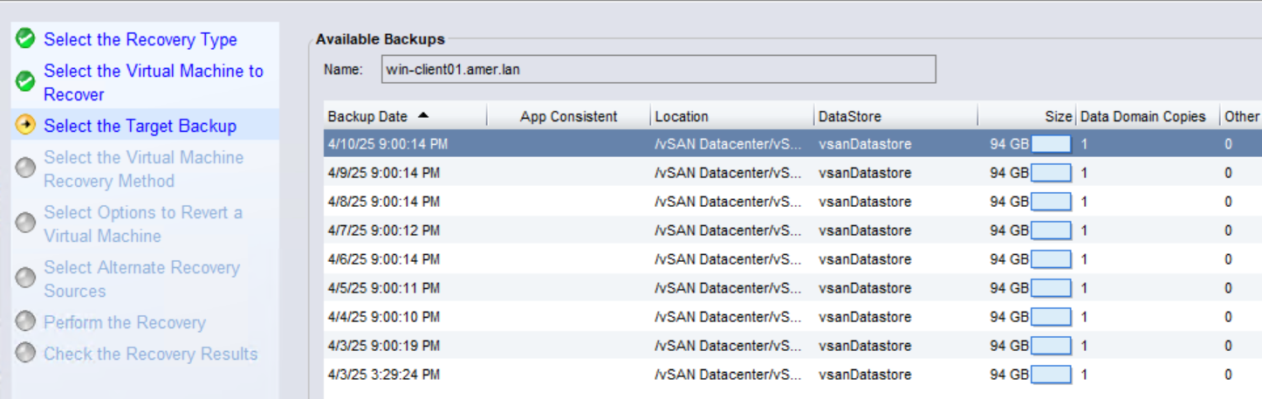This screenshot has width=1262, height=399.
Task: Click the gray circle icon beside Select Alternate Recovery Sources
Action: [25, 279]
